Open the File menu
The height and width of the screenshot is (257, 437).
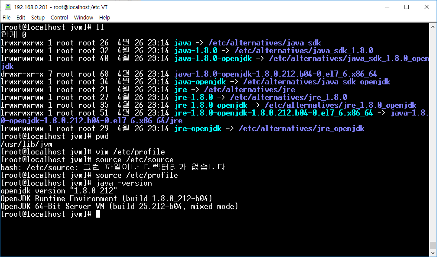(x=6, y=18)
